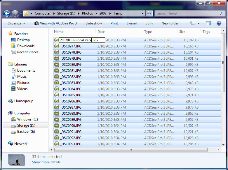Select file _DSC0978.JPG

click(x=71, y=52)
